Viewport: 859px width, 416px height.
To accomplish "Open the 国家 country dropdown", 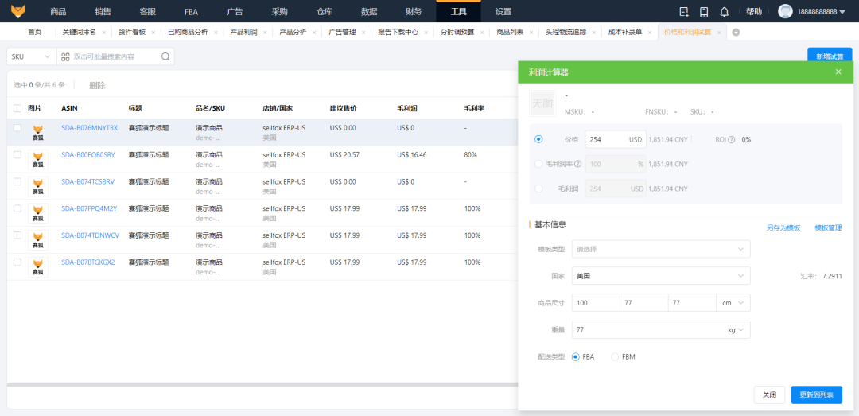I will pyautogui.click(x=660, y=276).
